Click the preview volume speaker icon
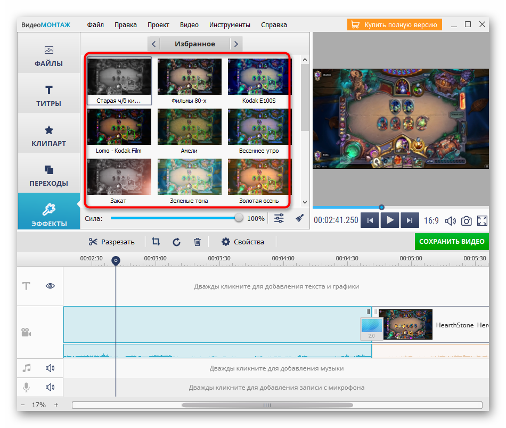 [451, 220]
